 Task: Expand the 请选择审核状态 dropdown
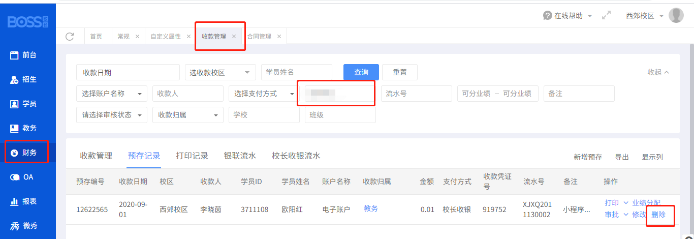click(112, 115)
